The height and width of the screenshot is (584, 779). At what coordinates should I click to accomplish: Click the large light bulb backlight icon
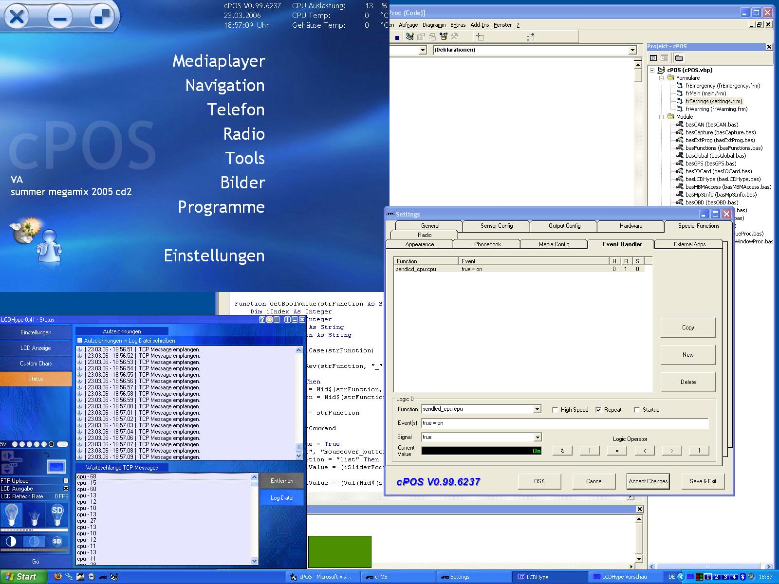point(12,514)
